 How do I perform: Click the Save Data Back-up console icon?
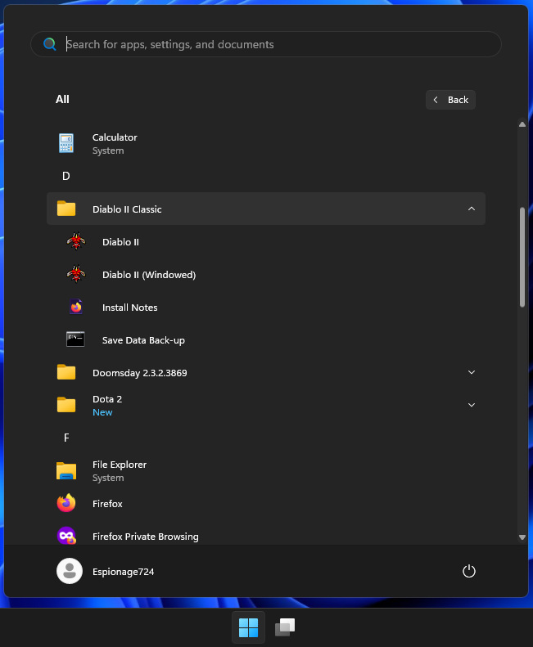tap(76, 340)
